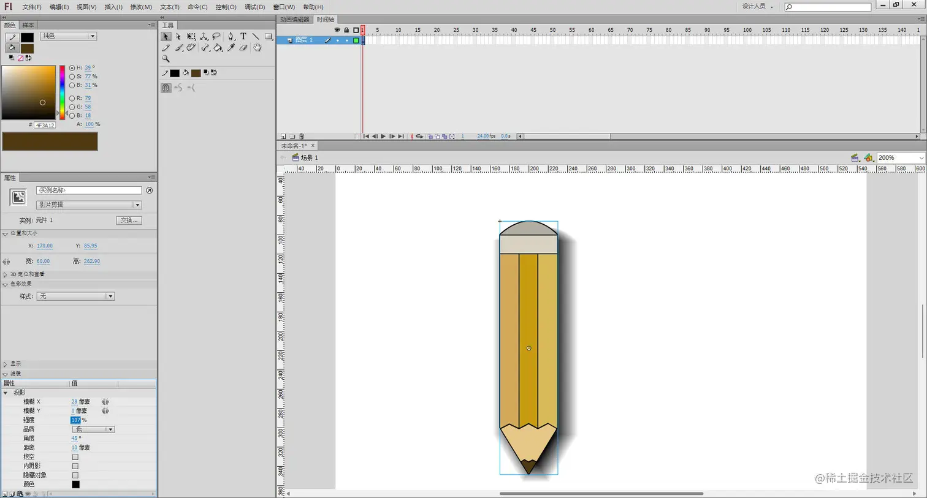The width and height of the screenshot is (927, 498).
Task: Click the delete layer trash icon
Action: pyautogui.click(x=300, y=136)
